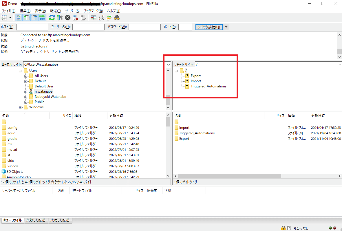The width and height of the screenshot is (342, 231).
Task: Select the n.watanabe user folder in tree
Action: coord(43,91)
